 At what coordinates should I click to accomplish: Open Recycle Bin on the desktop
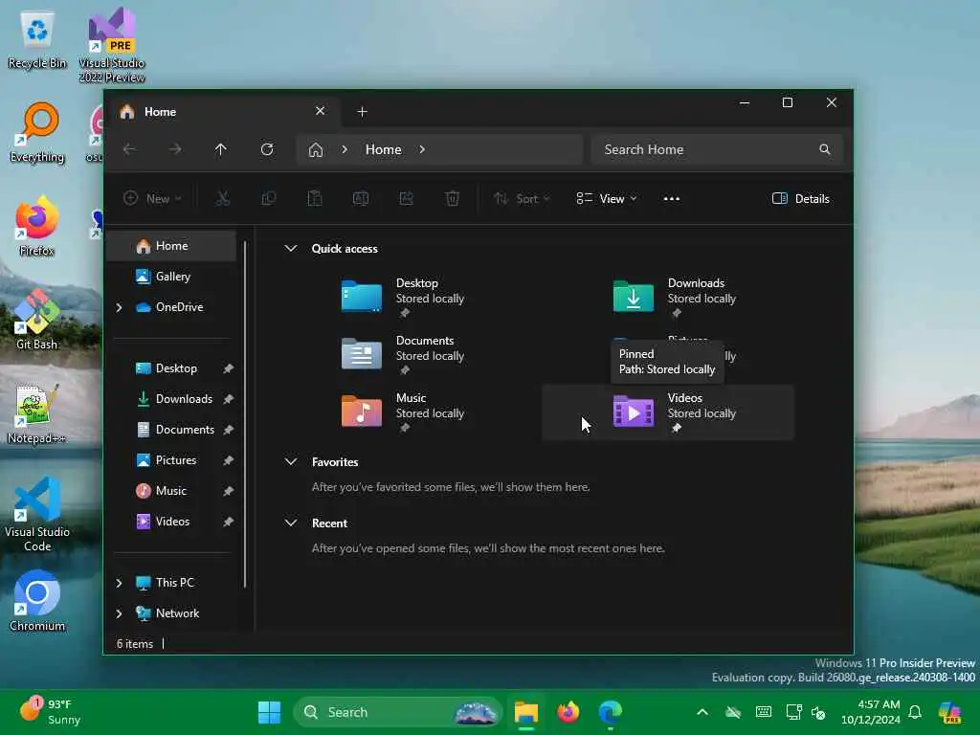coord(37,38)
